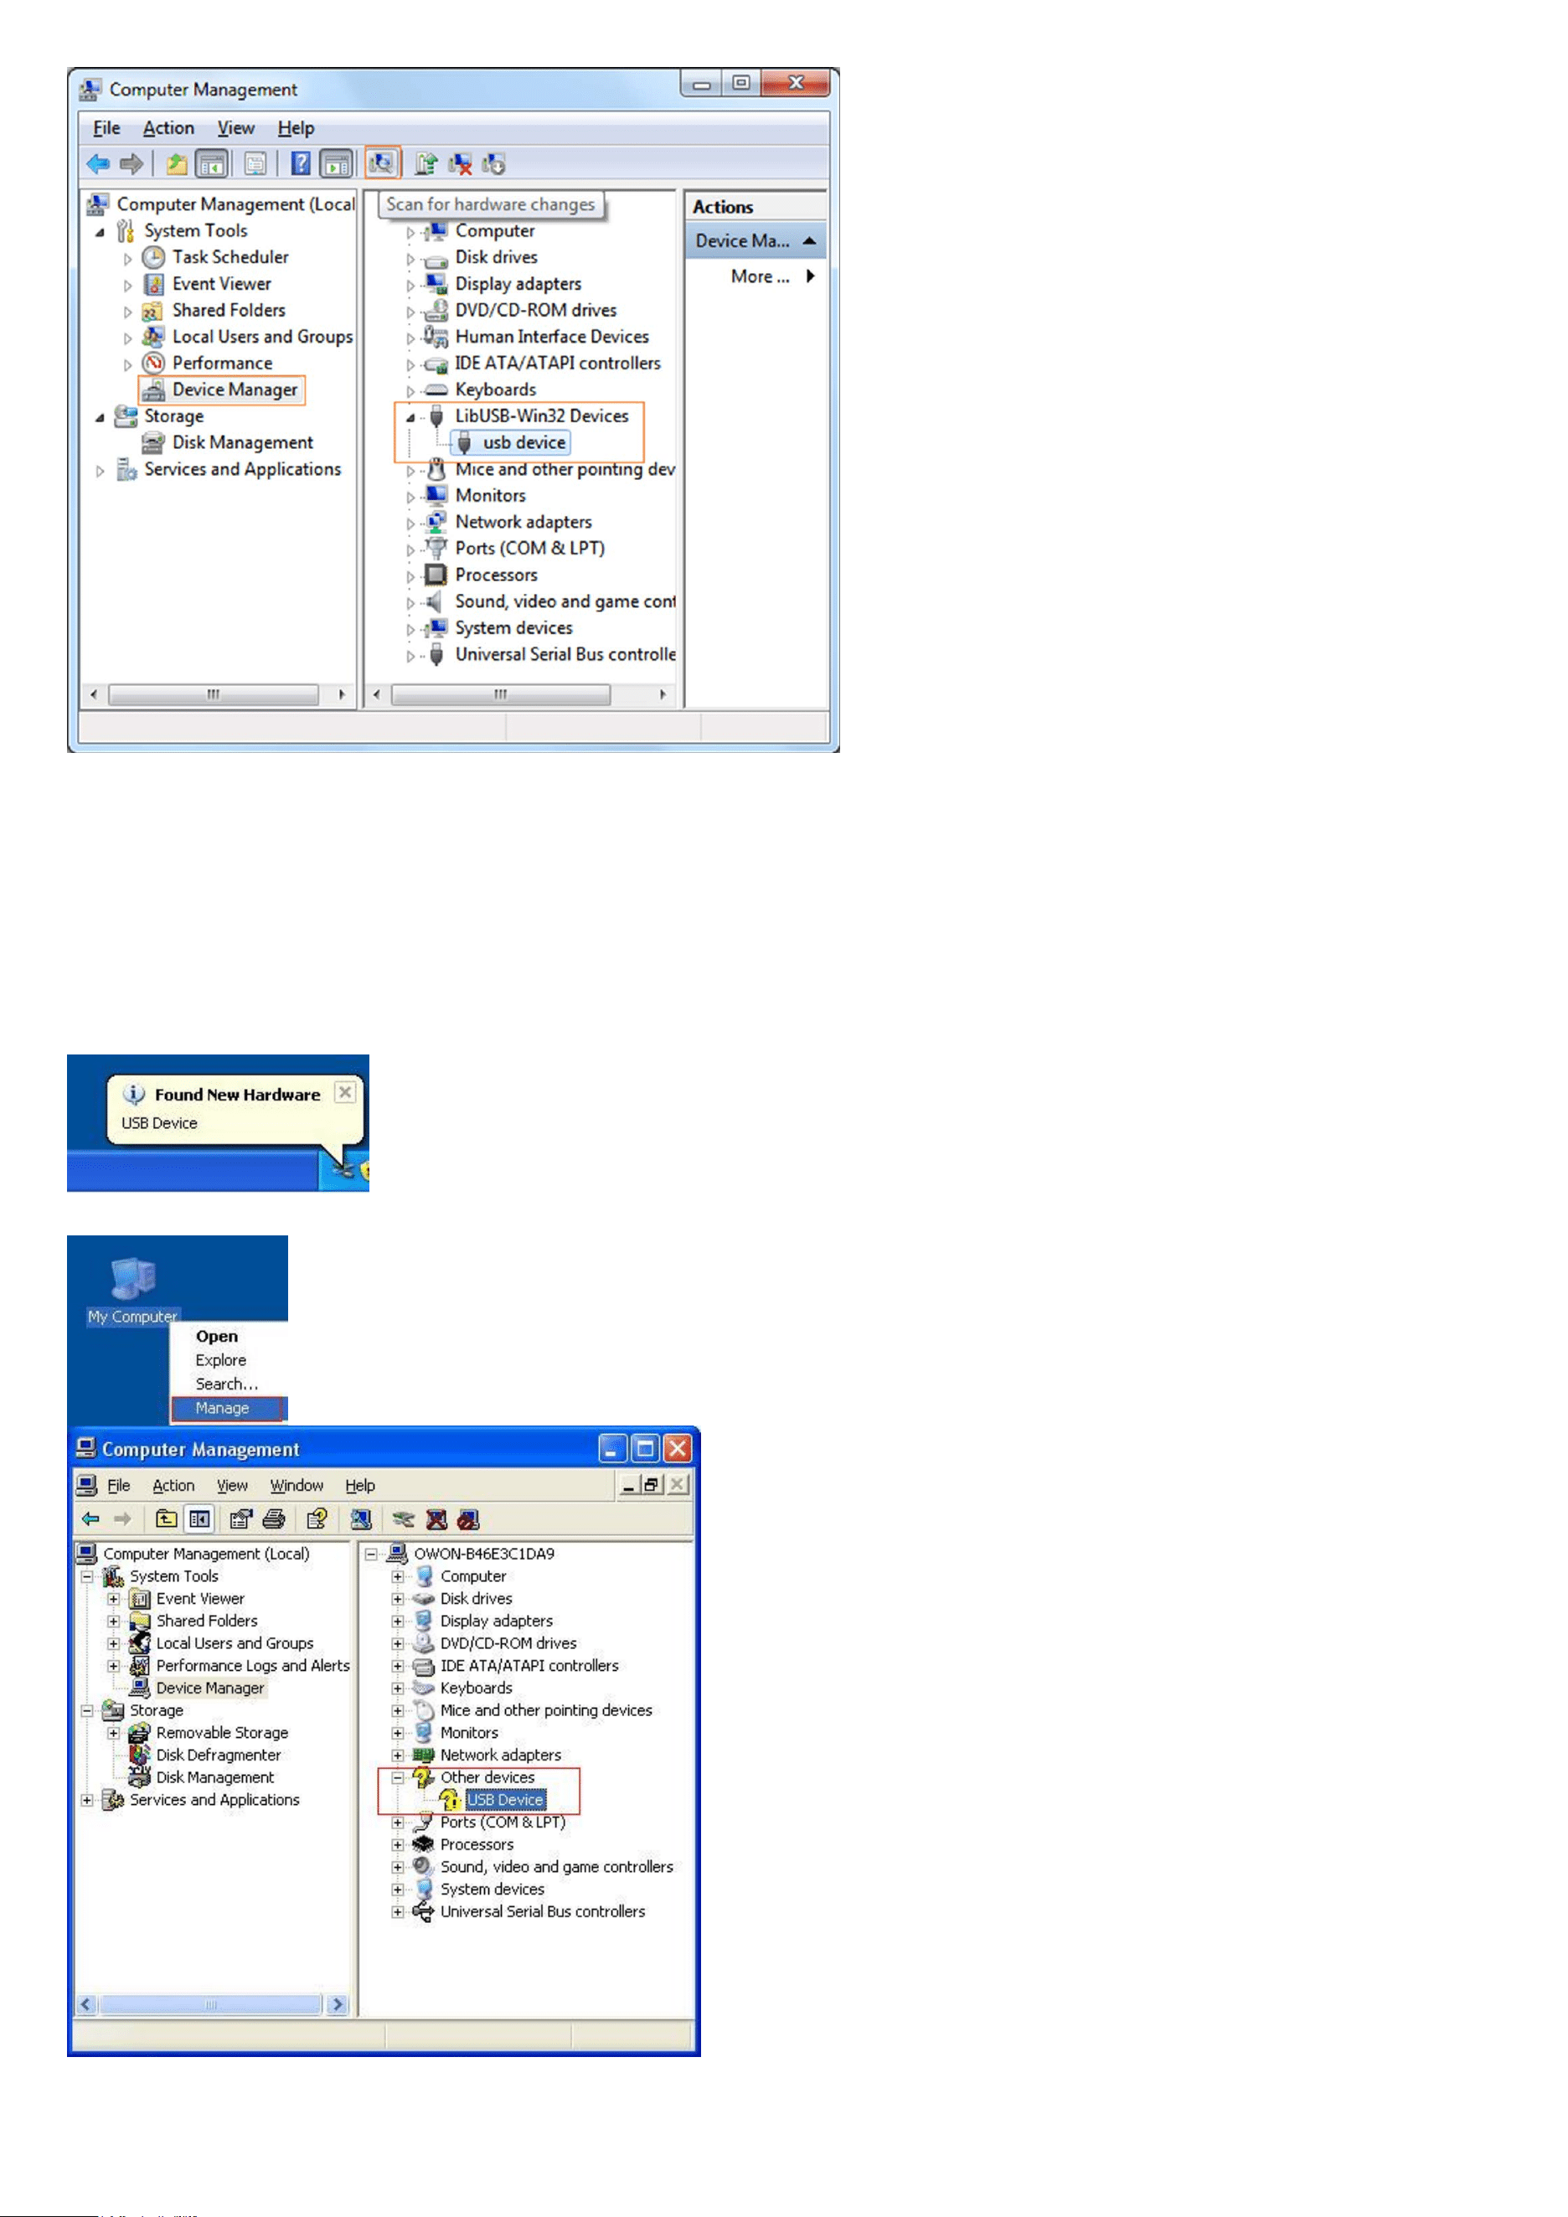This screenshot has height=2217, width=1568.
Task: Select the usb device entry under LibUSB-Win32 Devices
Action: (x=524, y=442)
